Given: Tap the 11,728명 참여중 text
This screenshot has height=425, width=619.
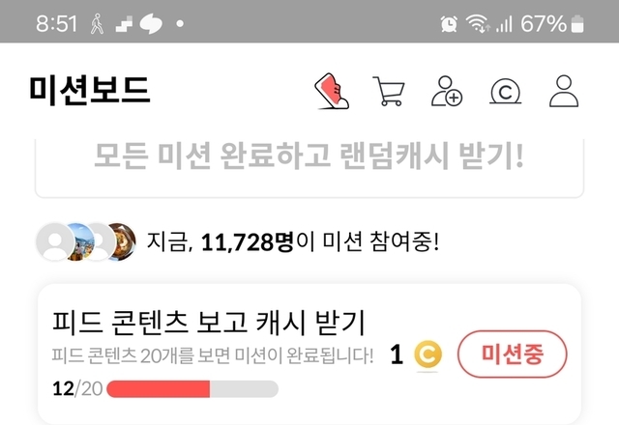Looking at the screenshot, I should tap(292, 241).
